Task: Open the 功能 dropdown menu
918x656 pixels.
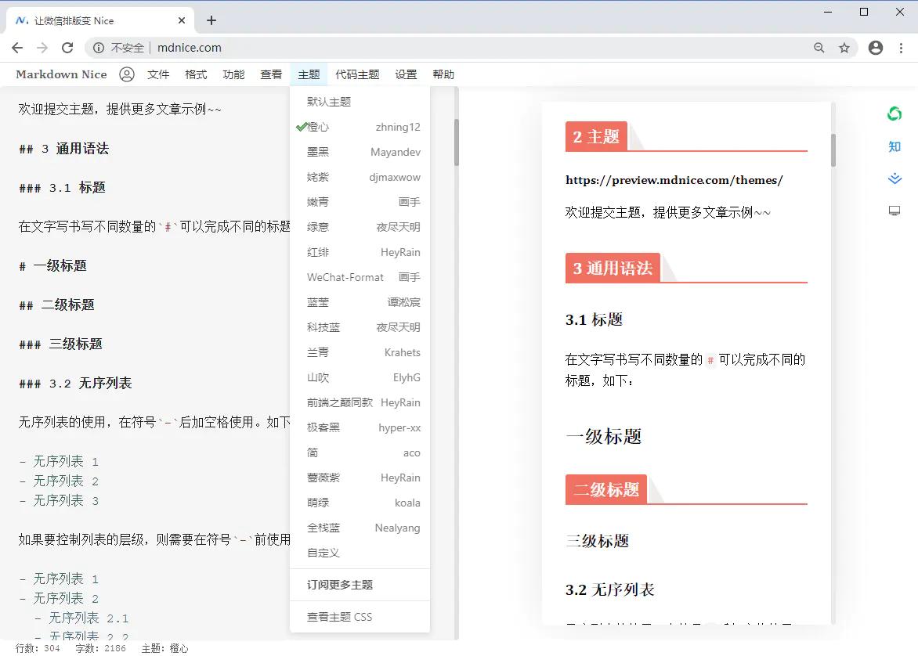Action: click(x=233, y=74)
